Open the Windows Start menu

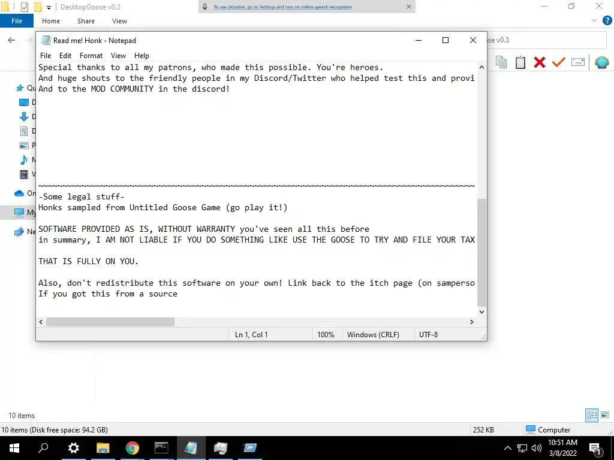[x=14, y=448]
